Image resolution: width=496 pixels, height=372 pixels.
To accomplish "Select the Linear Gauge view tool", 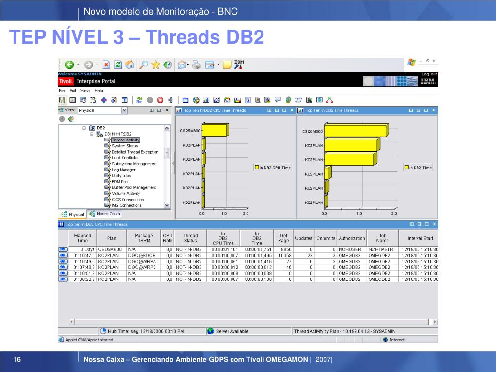I will [x=237, y=100].
